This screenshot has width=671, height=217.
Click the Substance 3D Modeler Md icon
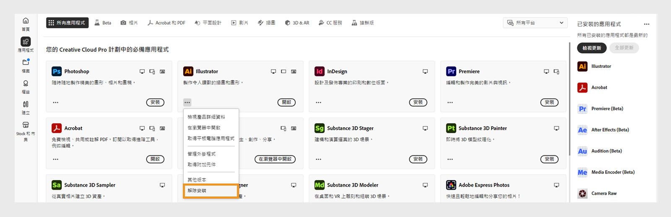click(320, 185)
